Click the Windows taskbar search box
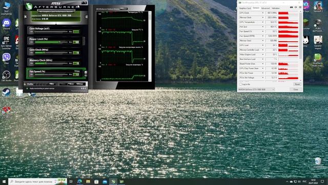328x185 pixels. pos(37,181)
